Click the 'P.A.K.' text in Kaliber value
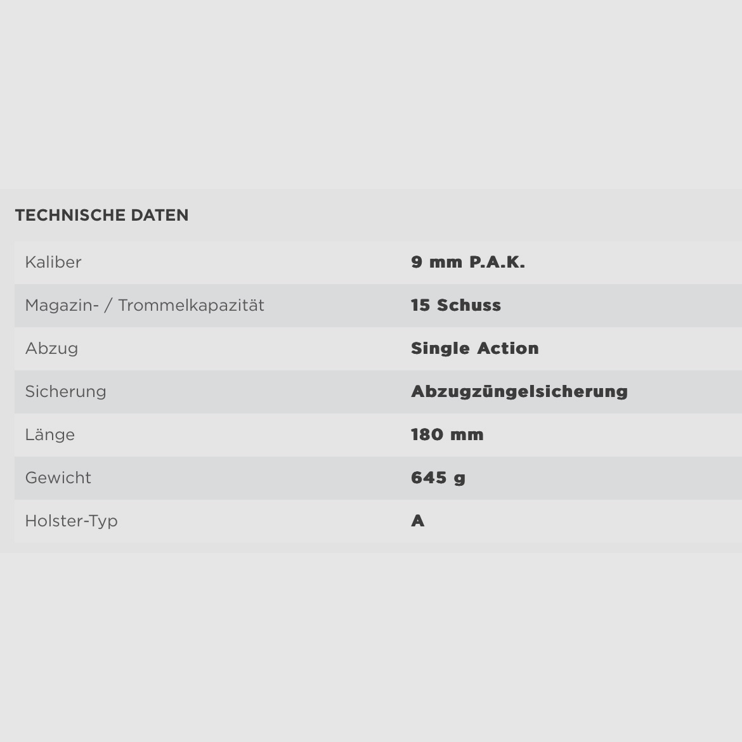Screen dimensions: 742x742 coord(497,263)
